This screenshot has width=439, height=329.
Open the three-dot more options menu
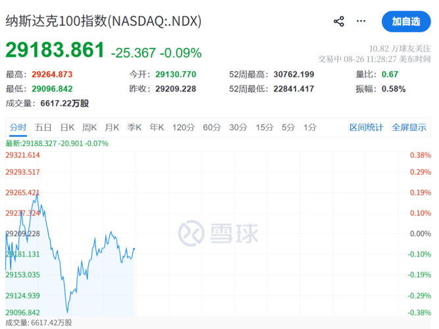[361, 21]
